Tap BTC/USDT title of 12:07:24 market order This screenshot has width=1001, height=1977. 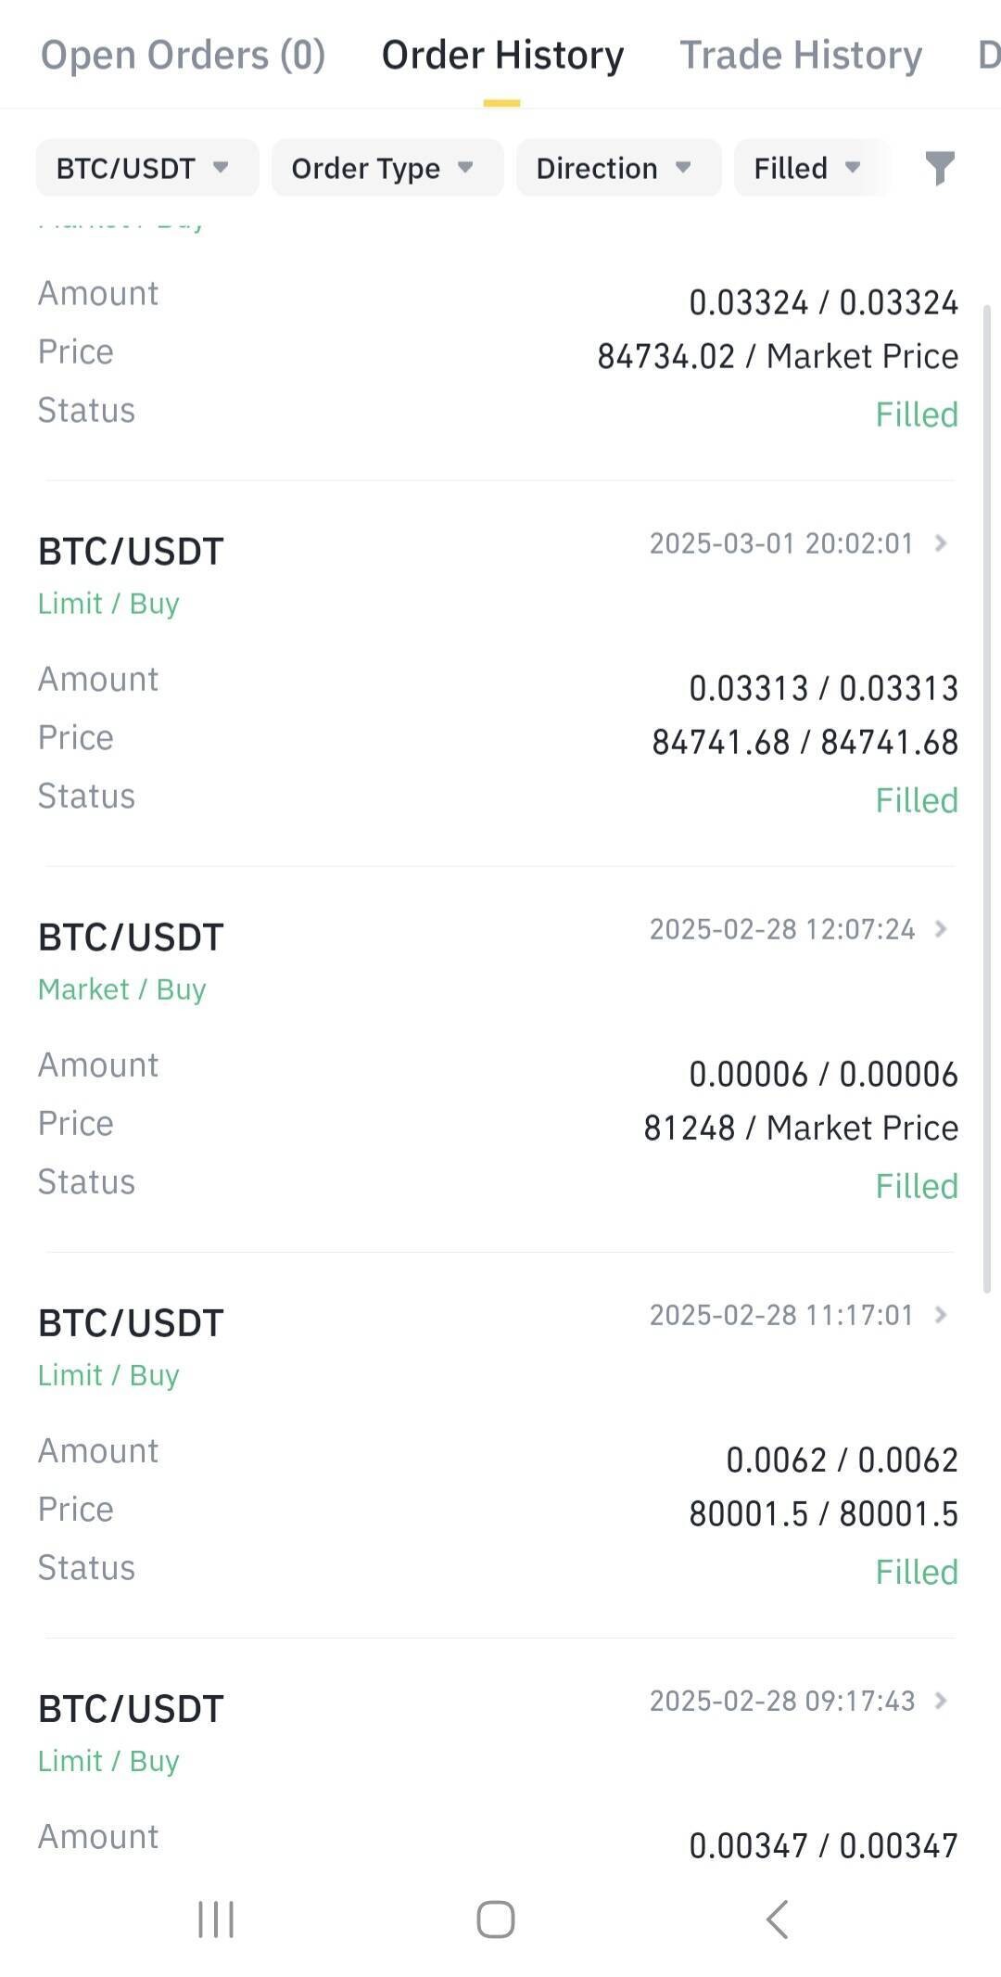131,937
